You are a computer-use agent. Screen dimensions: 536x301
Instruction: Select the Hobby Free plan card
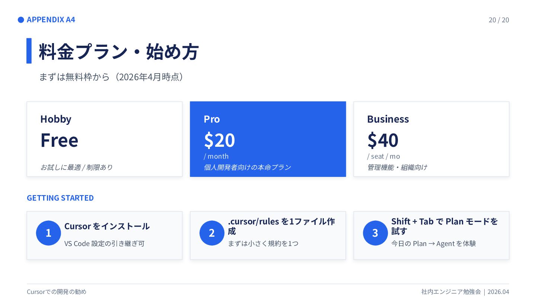tap(104, 139)
